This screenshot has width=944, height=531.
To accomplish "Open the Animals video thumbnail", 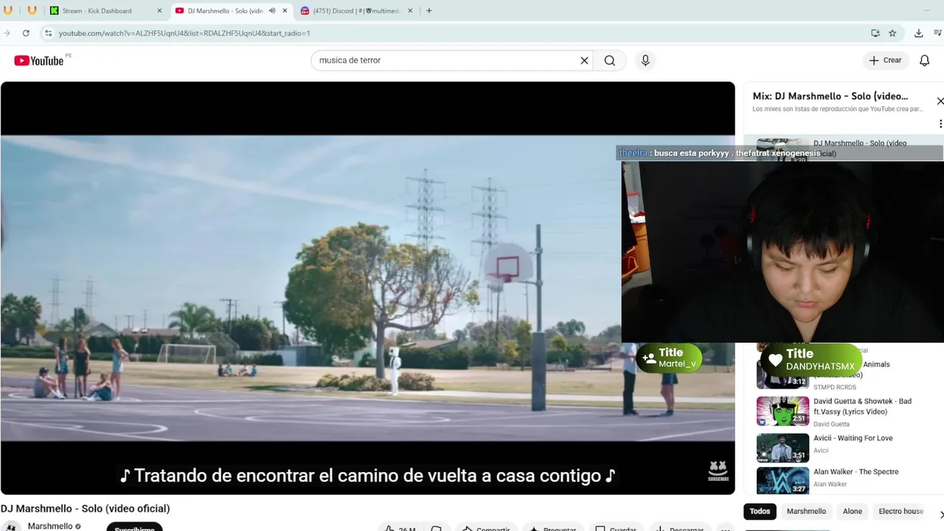I will (x=782, y=375).
